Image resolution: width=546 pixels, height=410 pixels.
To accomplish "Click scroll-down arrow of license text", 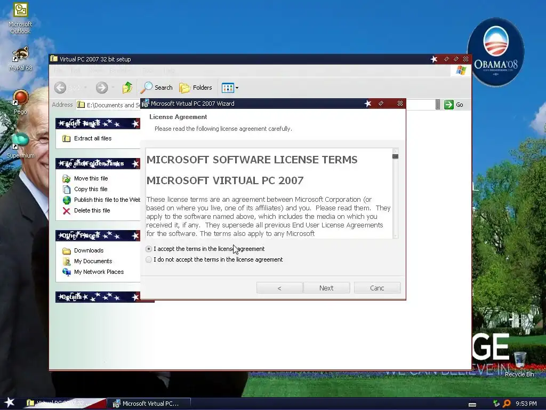I will [x=395, y=236].
